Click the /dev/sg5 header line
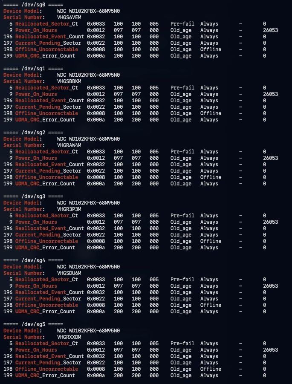 pyautogui.click(x=33, y=324)
